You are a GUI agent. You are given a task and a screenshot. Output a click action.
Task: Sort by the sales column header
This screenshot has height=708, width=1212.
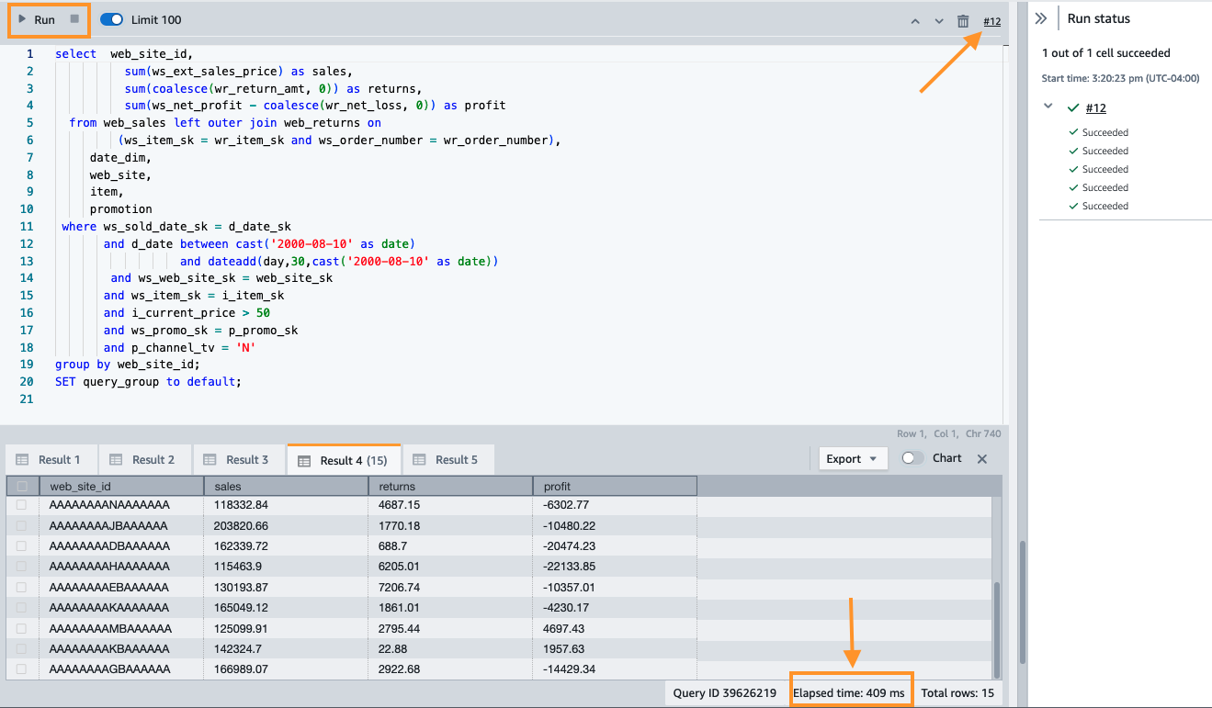[285, 486]
